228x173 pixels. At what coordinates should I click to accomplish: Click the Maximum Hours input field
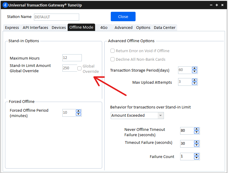[72, 58]
